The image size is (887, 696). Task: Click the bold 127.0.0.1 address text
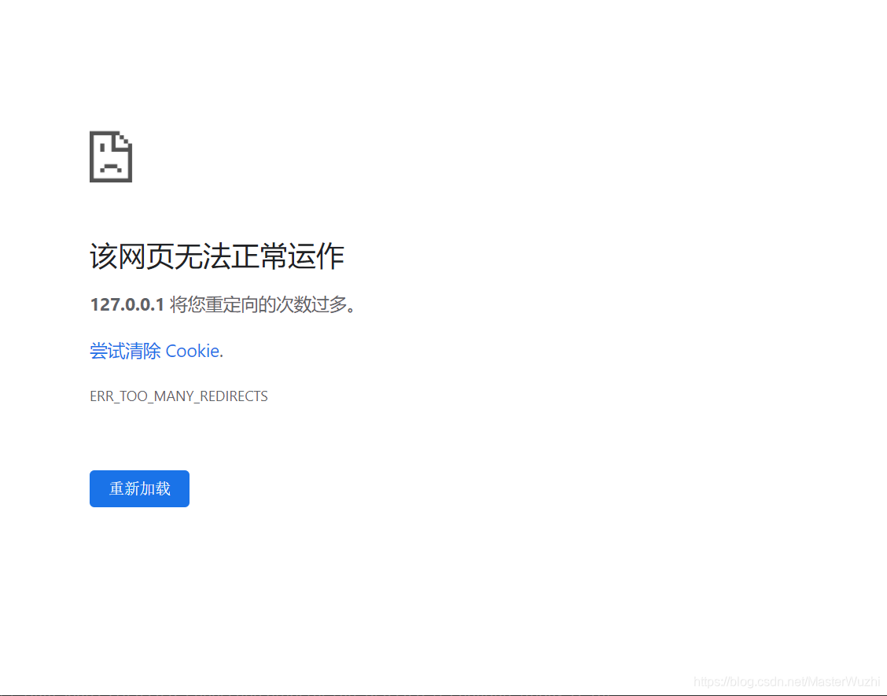(x=127, y=304)
